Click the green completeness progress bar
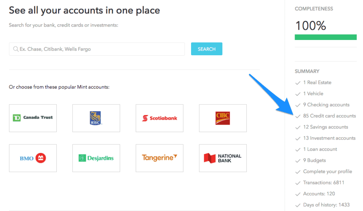The width and height of the screenshot is (363, 211). (x=325, y=37)
